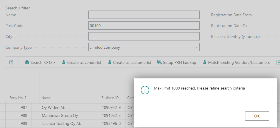Click the Oy Wideri Ab name cell
This screenshot has width=280, height=128.
70,107
